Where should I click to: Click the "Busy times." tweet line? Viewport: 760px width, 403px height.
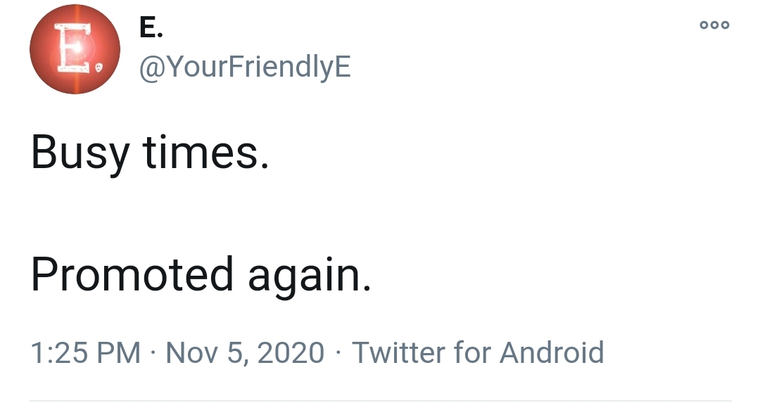point(149,152)
